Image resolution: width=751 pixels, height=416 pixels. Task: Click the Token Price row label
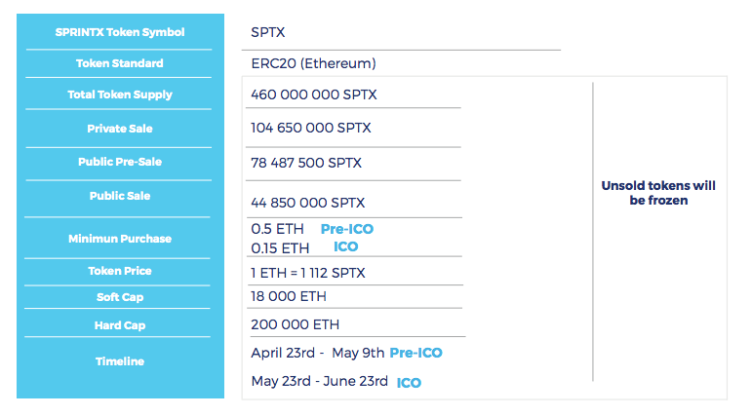pos(120,271)
